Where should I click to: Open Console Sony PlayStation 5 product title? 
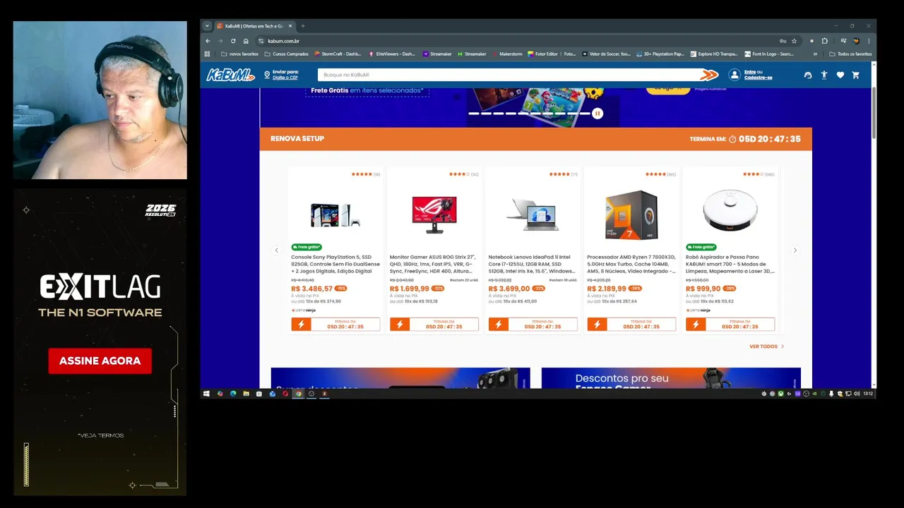[x=335, y=264]
